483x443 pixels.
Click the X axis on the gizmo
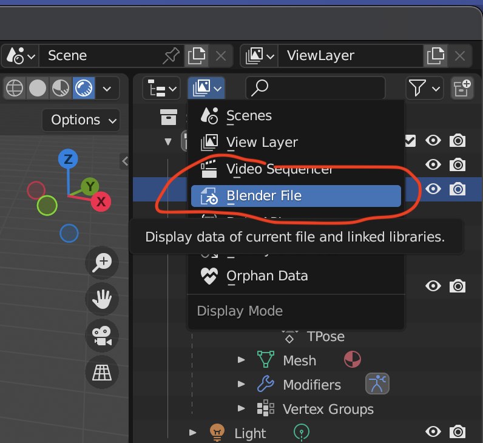coord(101,202)
